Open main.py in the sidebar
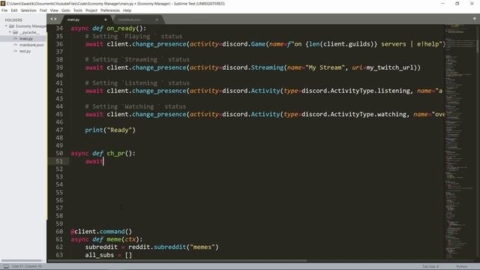This screenshot has width=480, height=270. [x=26, y=39]
